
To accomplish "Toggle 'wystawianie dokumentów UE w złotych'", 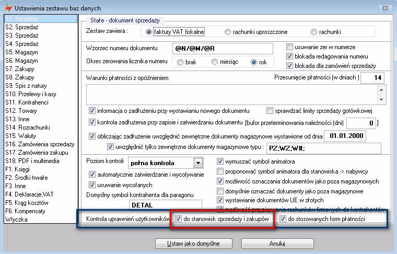I will [220, 200].
